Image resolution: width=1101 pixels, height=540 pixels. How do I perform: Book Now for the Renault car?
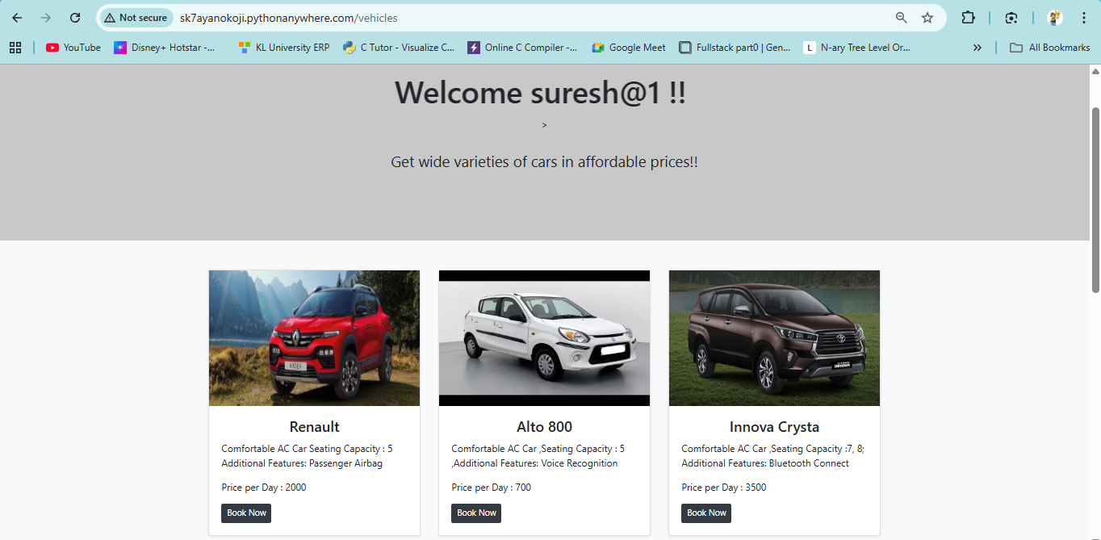pos(246,513)
